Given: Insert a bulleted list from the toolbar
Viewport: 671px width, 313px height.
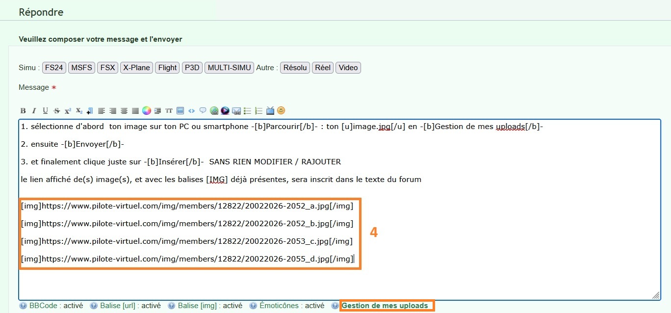Looking at the screenshot, I should 248,111.
